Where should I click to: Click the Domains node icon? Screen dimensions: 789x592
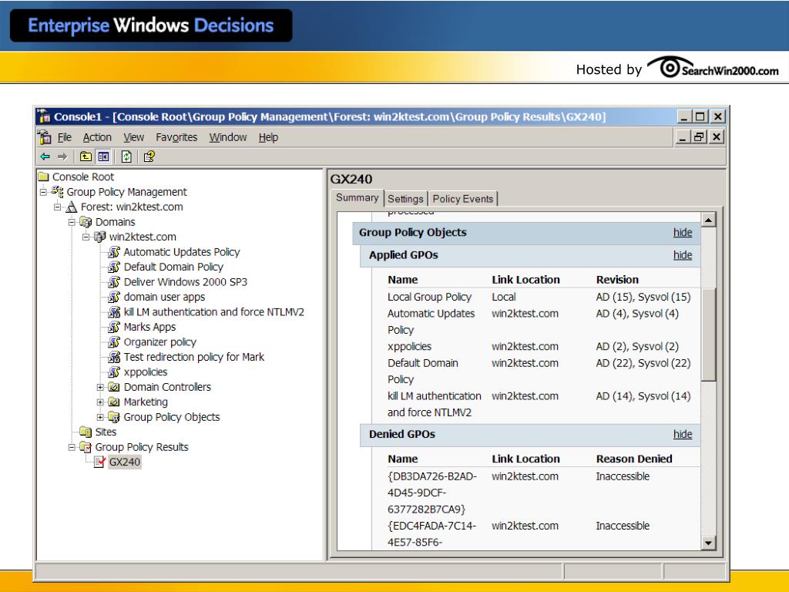(86, 222)
